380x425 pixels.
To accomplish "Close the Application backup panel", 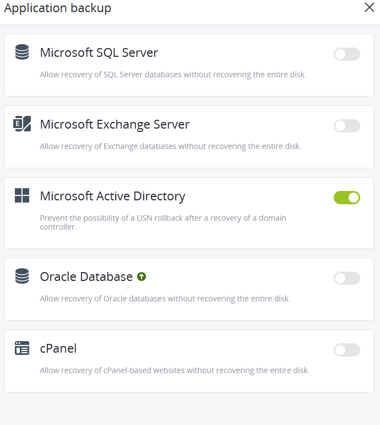I will pyautogui.click(x=370, y=7).
